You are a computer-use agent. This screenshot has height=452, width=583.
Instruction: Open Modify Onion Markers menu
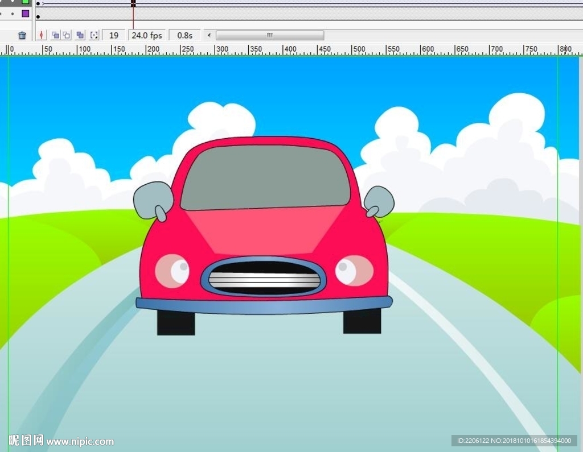point(95,35)
